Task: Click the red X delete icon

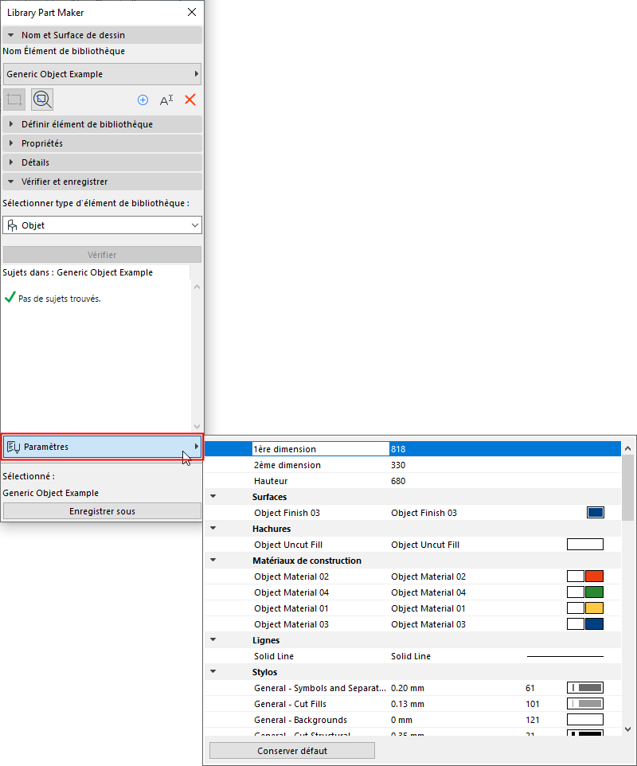Action: [x=190, y=100]
